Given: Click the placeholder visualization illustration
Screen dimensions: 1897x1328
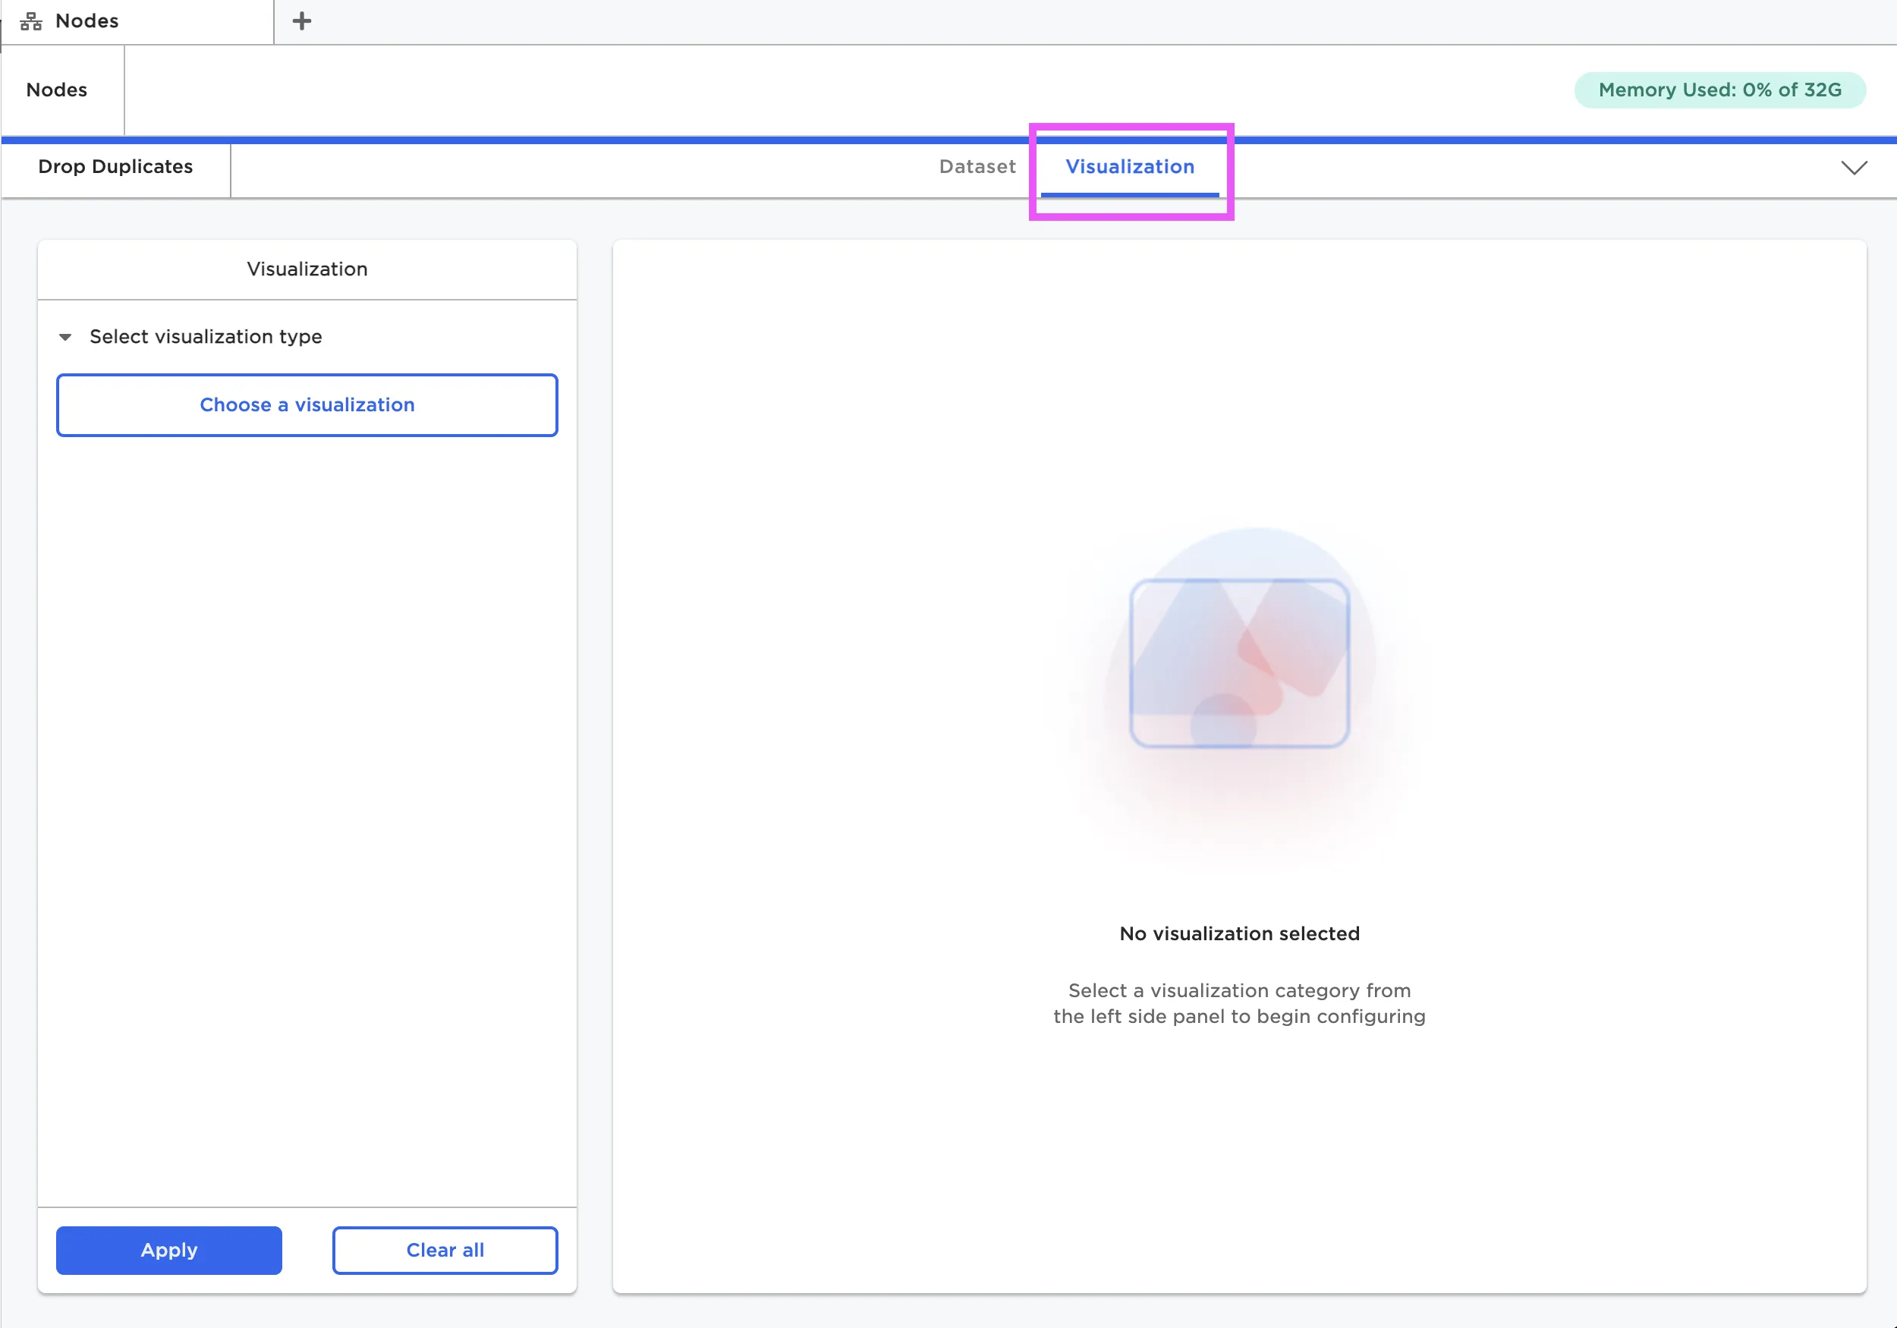Looking at the screenshot, I should (x=1238, y=663).
